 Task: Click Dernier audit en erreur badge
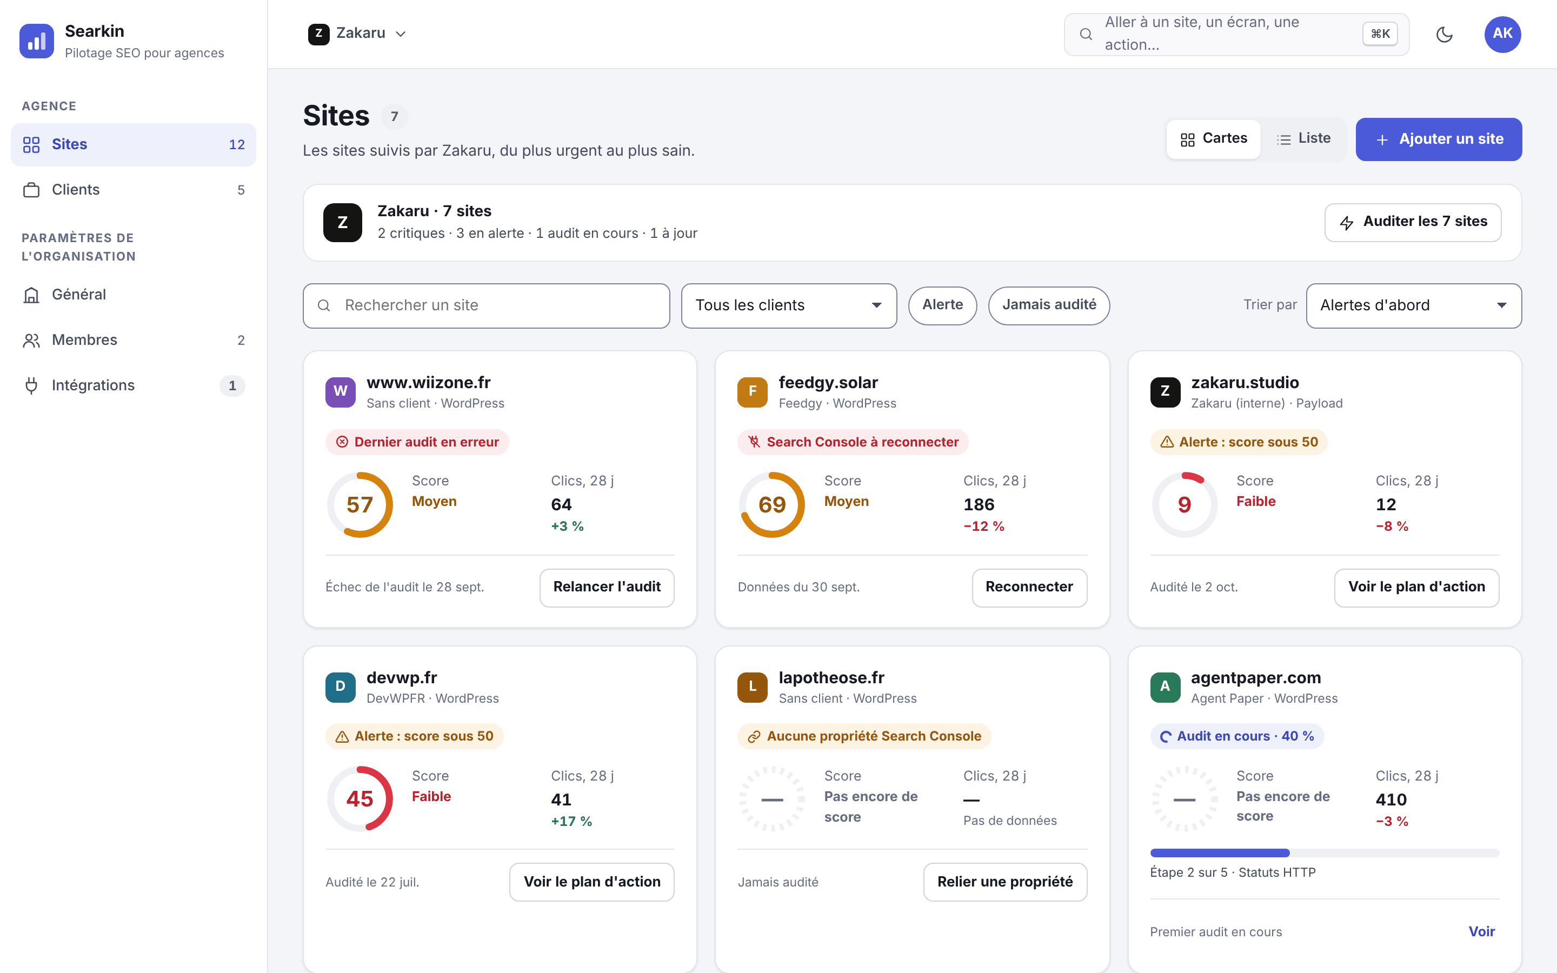click(x=417, y=442)
